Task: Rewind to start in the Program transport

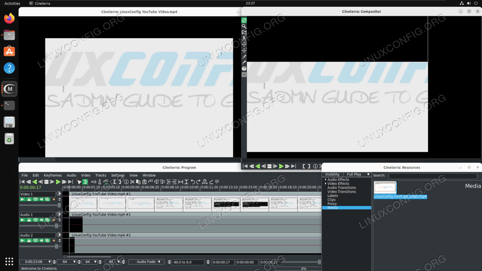Action: click(22, 182)
